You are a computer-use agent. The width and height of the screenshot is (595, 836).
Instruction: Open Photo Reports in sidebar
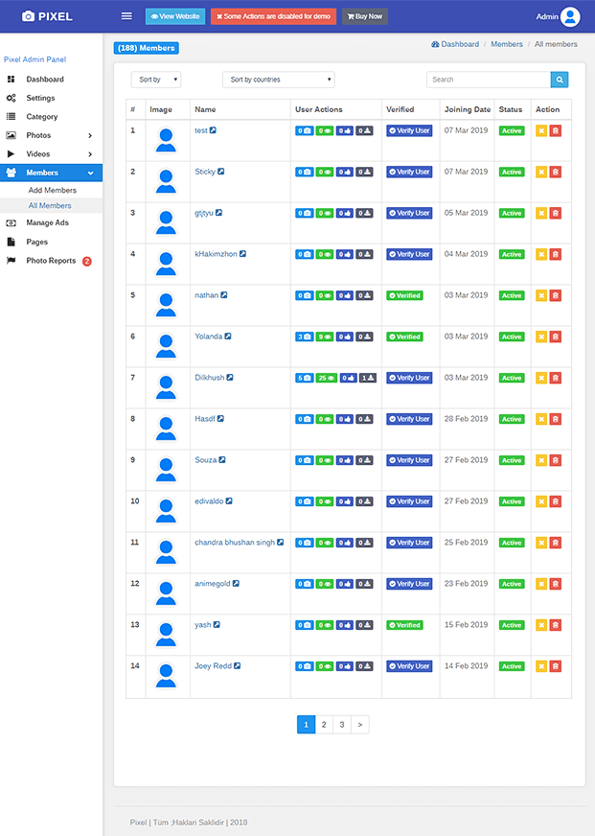pos(51,261)
